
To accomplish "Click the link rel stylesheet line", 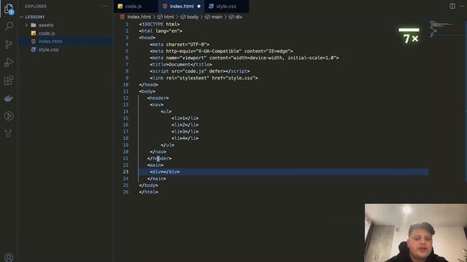I will pyautogui.click(x=204, y=78).
